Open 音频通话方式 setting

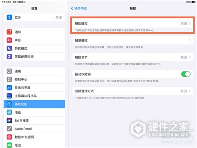(x=133, y=91)
